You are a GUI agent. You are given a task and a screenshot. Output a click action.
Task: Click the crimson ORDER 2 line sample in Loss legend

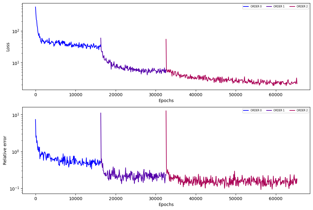292,6
